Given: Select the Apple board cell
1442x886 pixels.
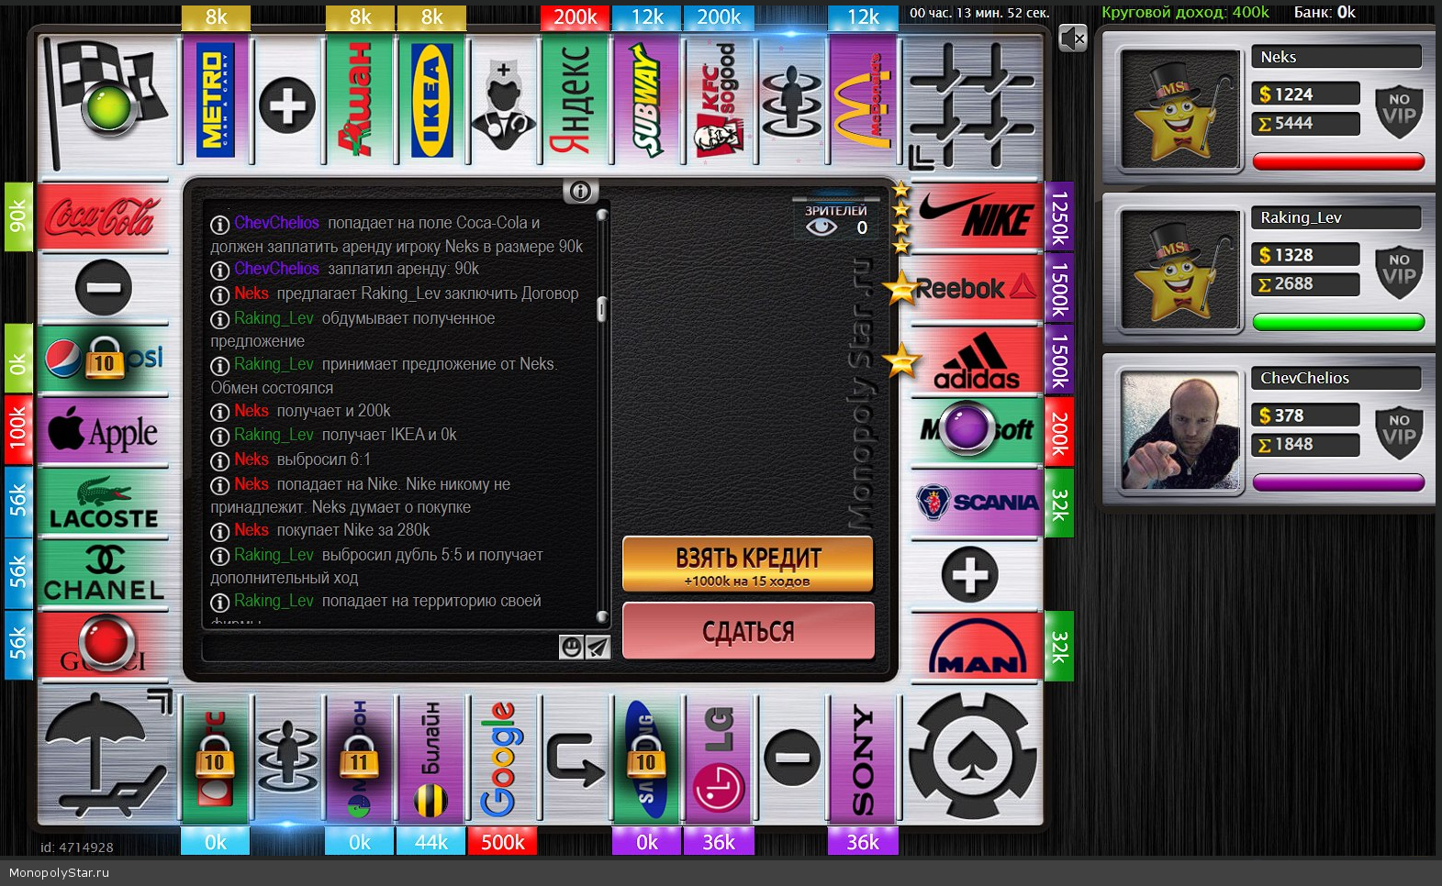Looking at the screenshot, I should [x=103, y=431].
